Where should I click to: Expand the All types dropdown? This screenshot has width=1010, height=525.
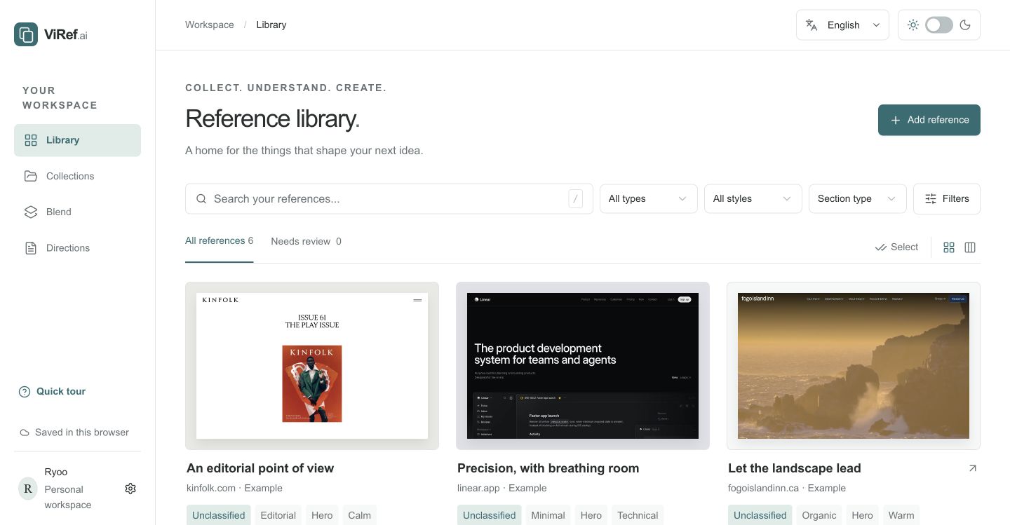649,199
